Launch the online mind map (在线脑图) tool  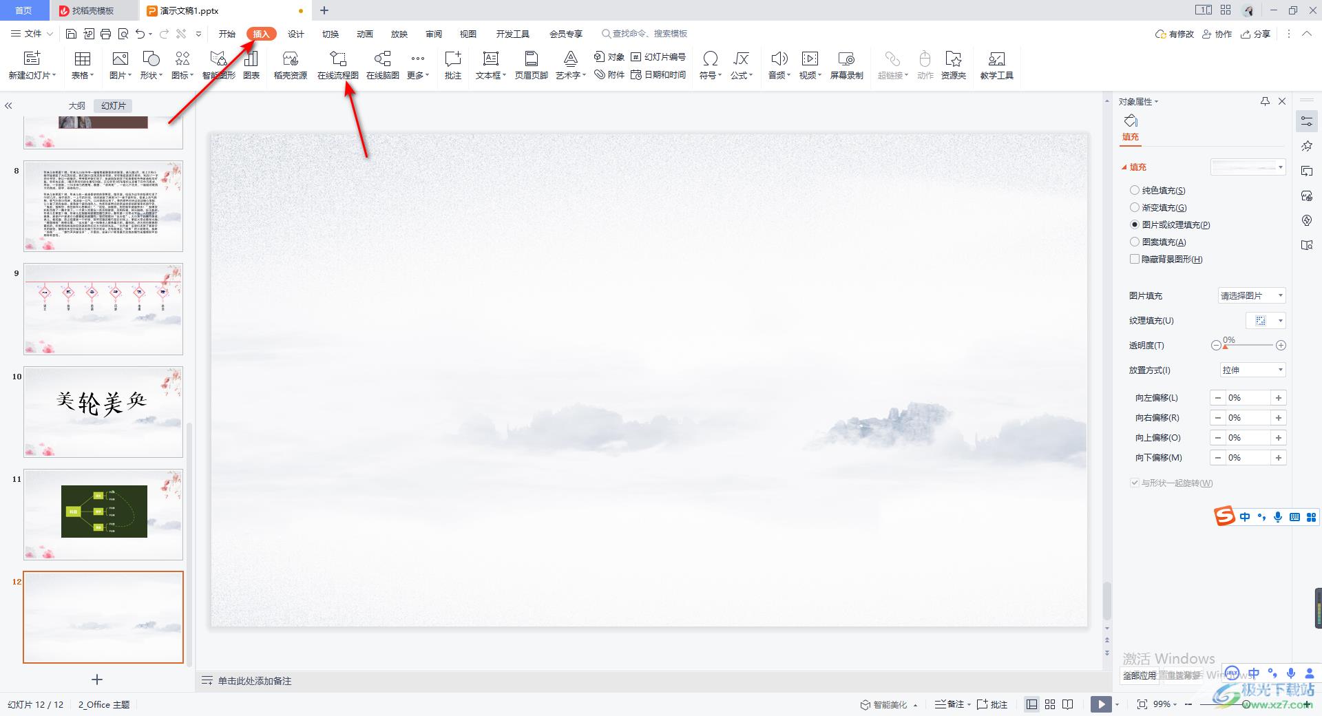[383, 65]
